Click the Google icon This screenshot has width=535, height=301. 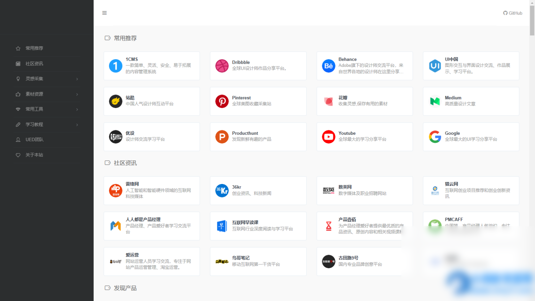(x=435, y=137)
